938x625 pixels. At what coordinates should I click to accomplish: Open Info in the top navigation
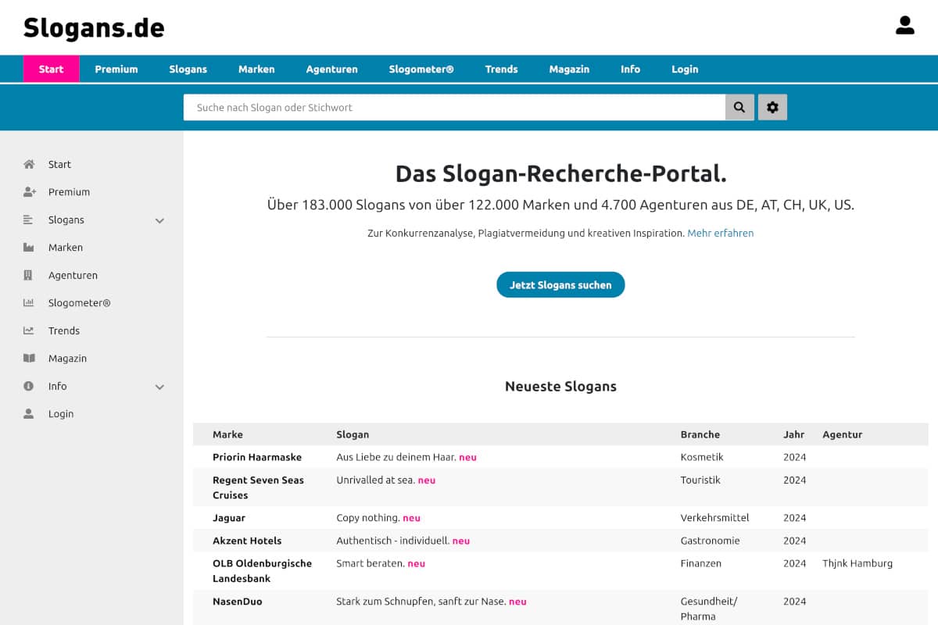(x=630, y=69)
